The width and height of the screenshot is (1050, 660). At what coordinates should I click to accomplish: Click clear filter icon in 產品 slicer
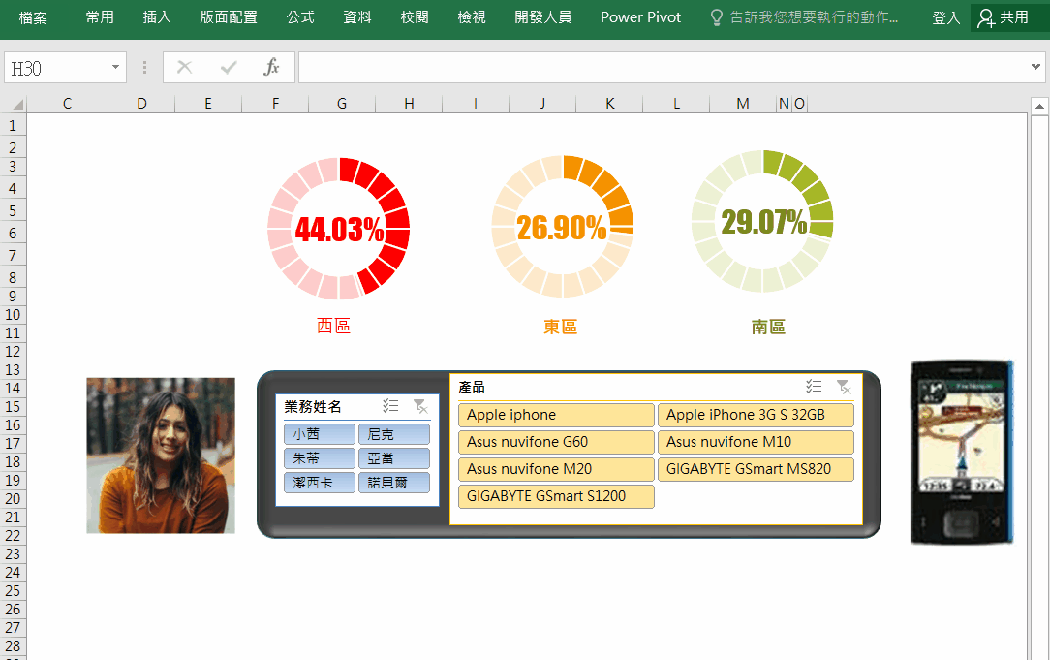pyautogui.click(x=844, y=387)
